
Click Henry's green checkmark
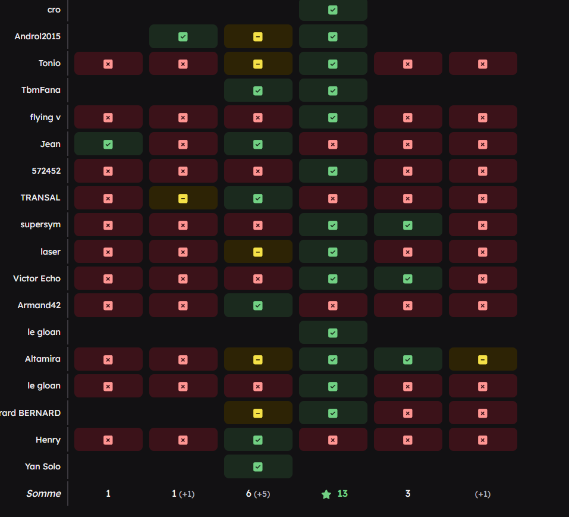click(x=258, y=440)
